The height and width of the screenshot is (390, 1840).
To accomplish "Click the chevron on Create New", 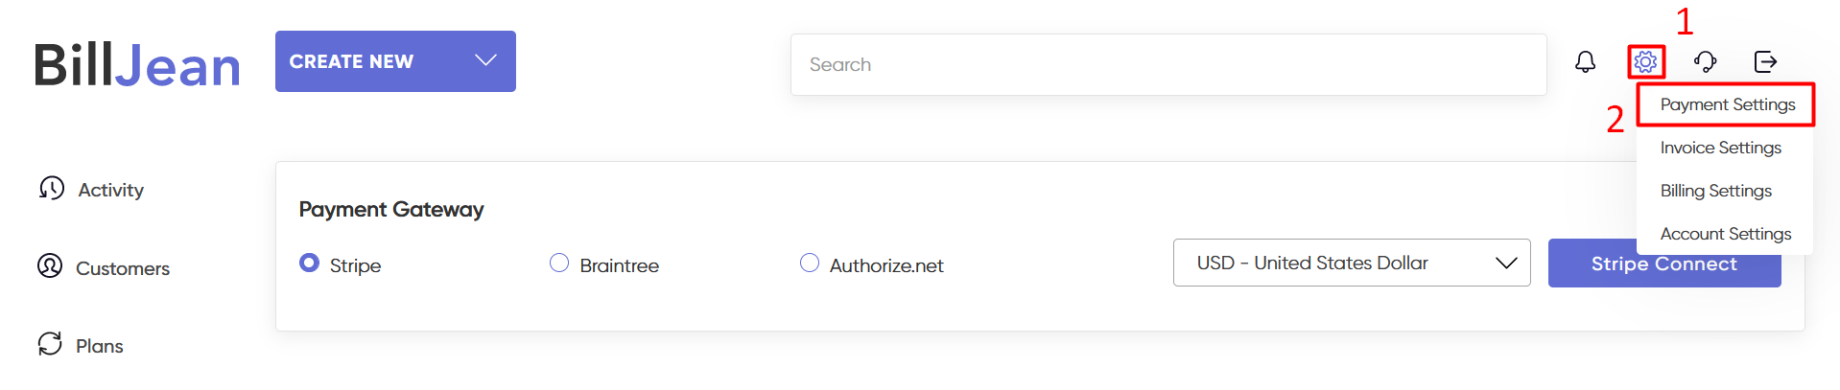I will [x=486, y=60].
